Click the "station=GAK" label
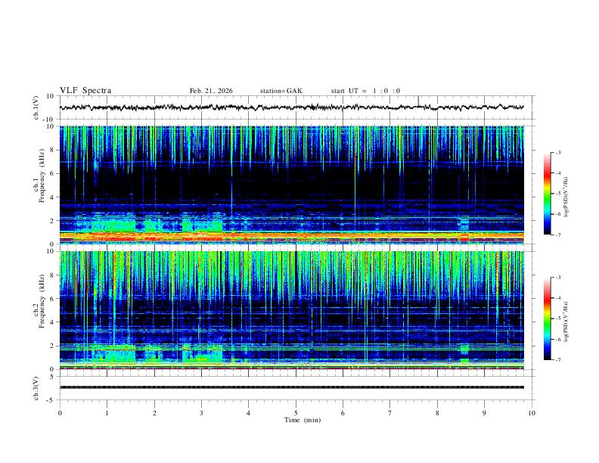599x463 pixels. pyautogui.click(x=281, y=91)
